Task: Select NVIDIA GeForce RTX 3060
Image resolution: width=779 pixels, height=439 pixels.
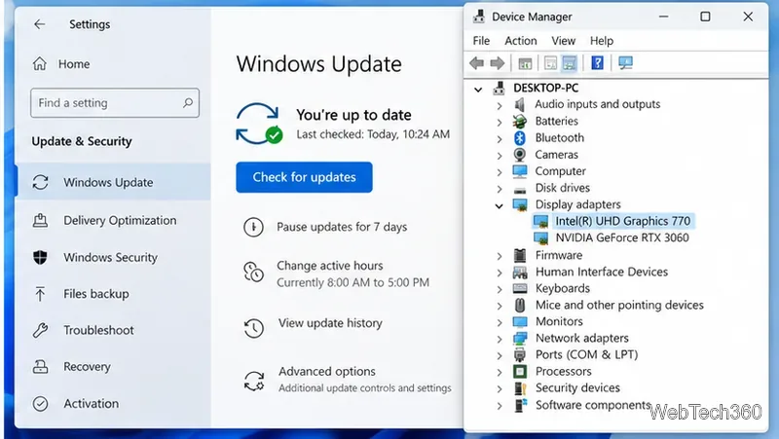Action: 622,238
